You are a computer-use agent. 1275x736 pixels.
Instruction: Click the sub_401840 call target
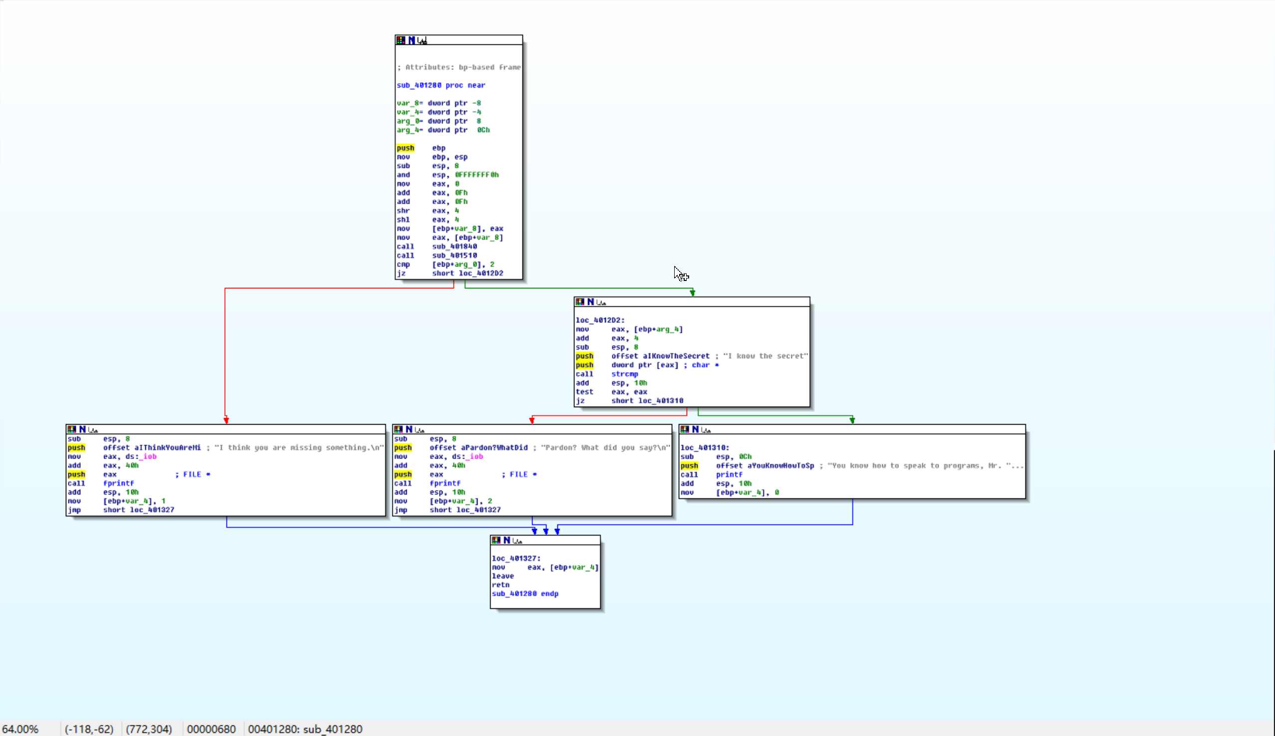pos(454,246)
